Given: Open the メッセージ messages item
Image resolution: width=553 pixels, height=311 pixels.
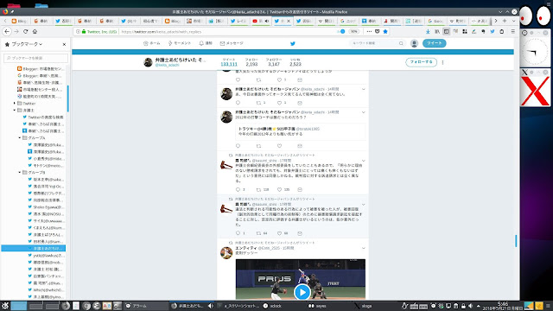Looking at the screenshot, I should (x=232, y=43).
